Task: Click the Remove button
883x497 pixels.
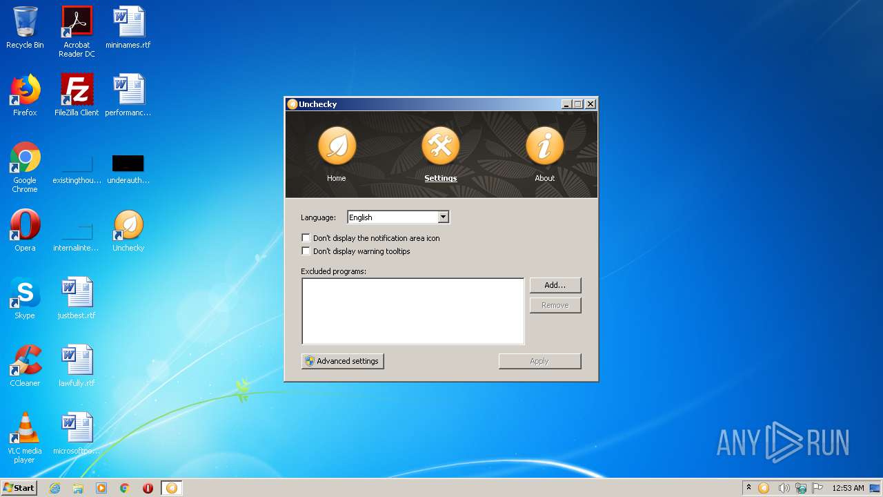Action: tap(555, 305)
